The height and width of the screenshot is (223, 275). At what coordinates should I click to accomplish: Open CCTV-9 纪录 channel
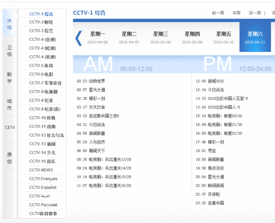42,100
